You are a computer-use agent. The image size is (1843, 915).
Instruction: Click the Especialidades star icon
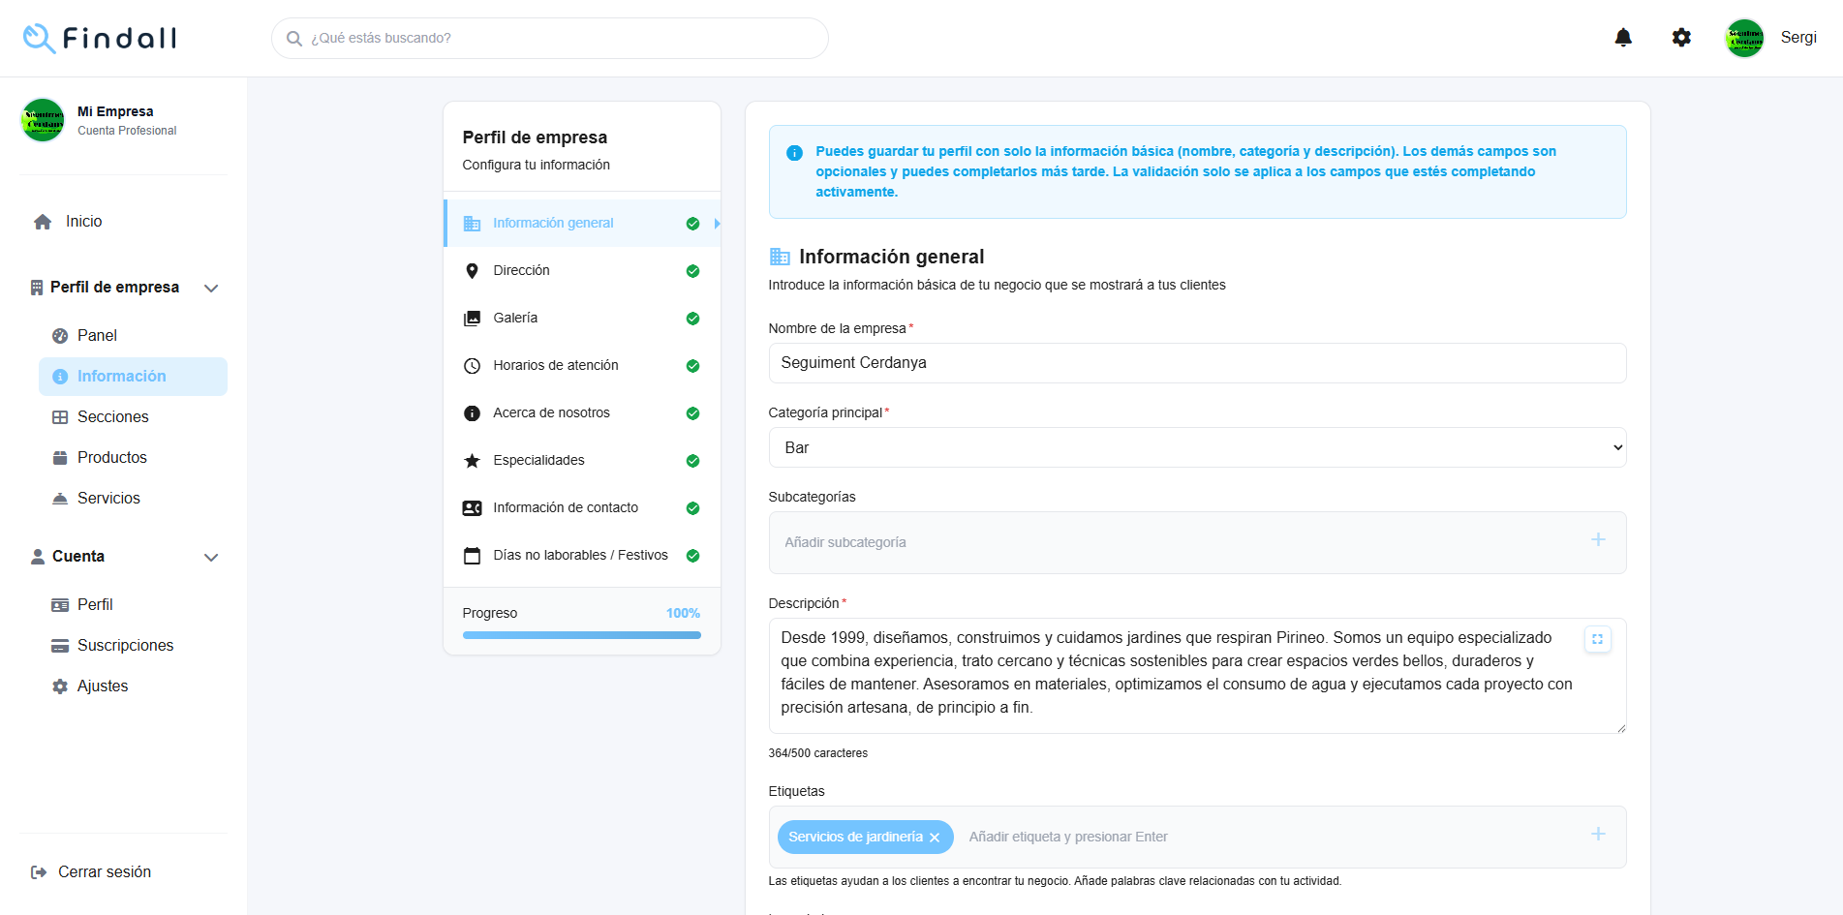(472, 460)
